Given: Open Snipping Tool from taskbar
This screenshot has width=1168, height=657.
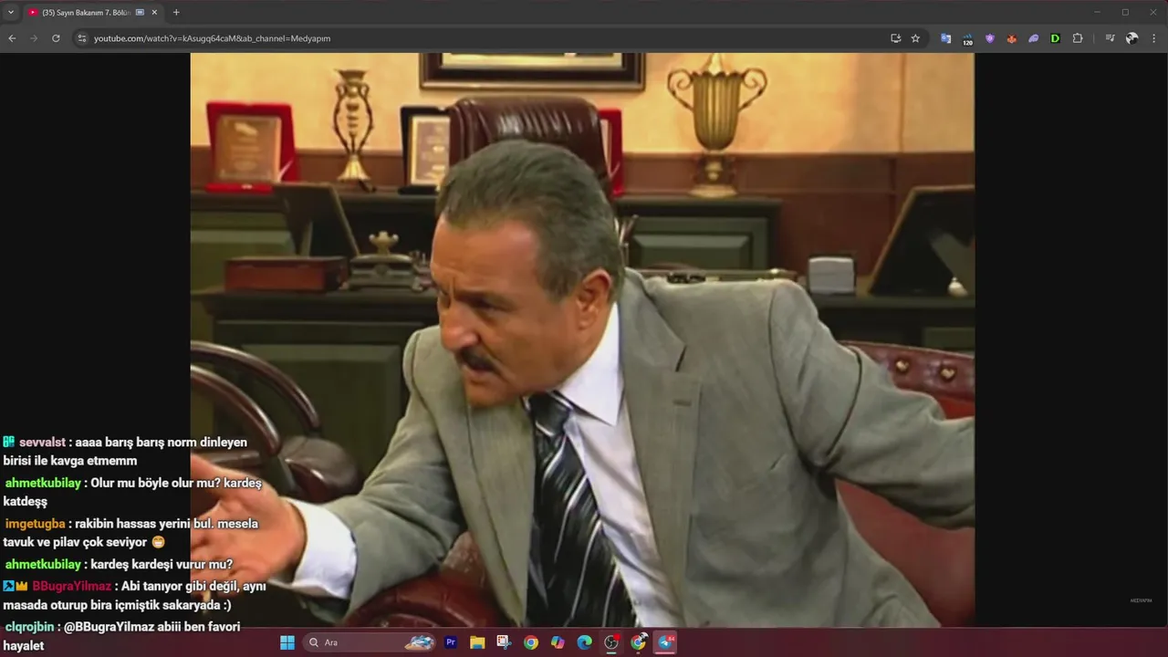Looking at the screenshot, I should (504, 642).
